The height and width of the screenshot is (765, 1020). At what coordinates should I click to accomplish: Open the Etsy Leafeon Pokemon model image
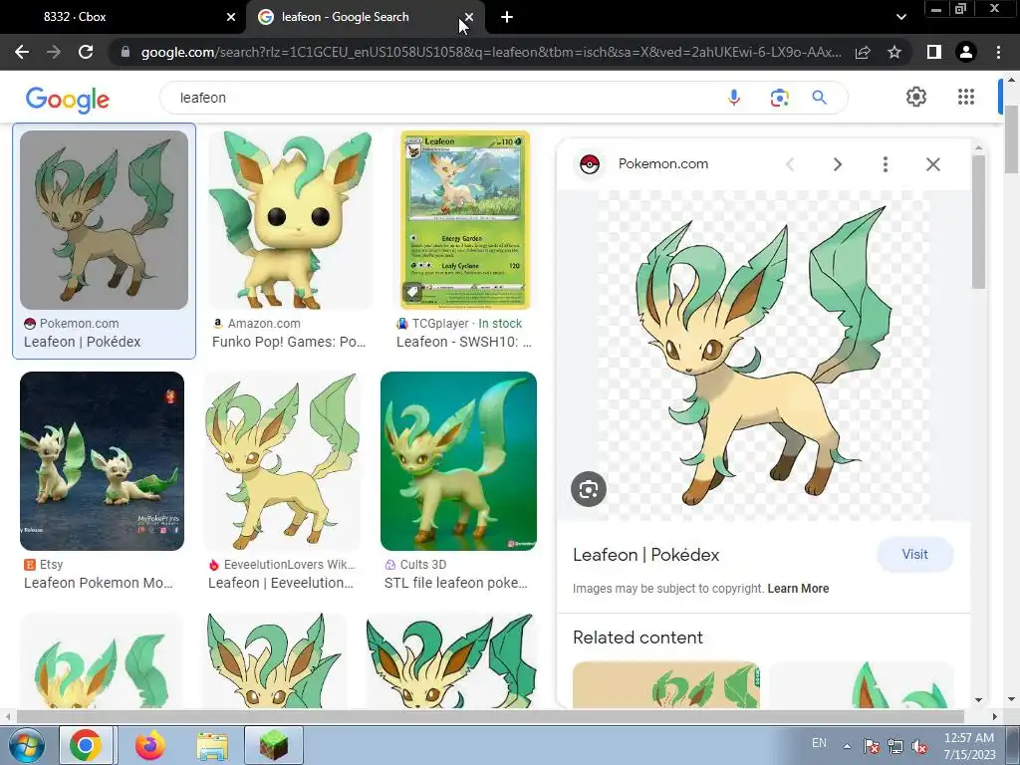pos(103,461)
